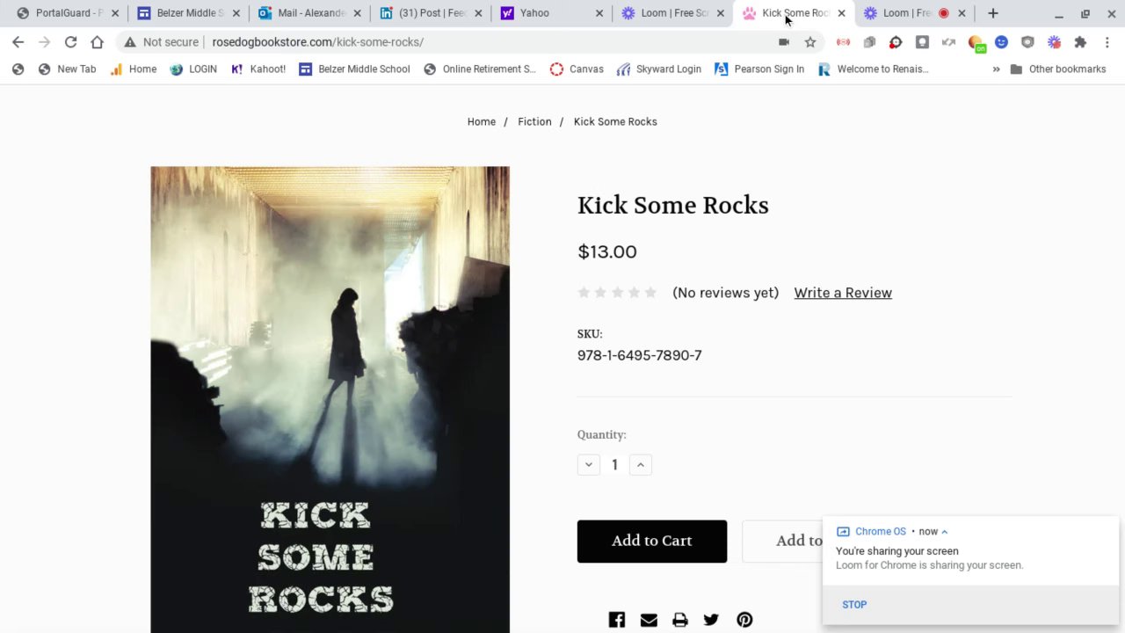1125x633 pixels.
Task: Click the print page icon
Action: pyautogui.click(x=680, y=620)
